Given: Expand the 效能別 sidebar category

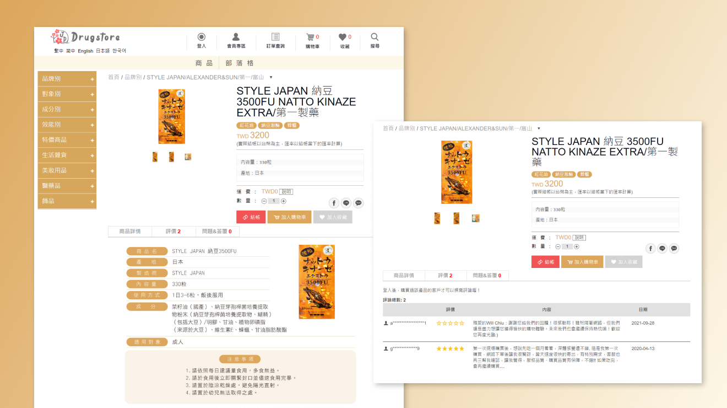Looking at the screenshot, I should (67, 125).
